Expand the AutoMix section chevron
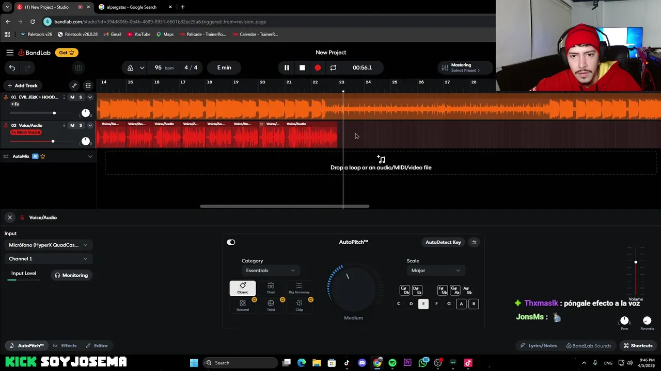661x371 pixels. [x=90, y=156]
